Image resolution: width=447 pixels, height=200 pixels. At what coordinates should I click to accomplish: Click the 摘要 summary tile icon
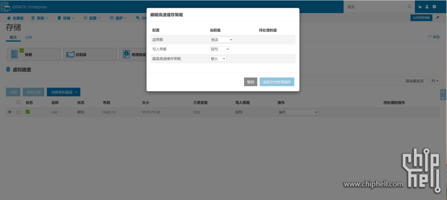coord(14,54)
